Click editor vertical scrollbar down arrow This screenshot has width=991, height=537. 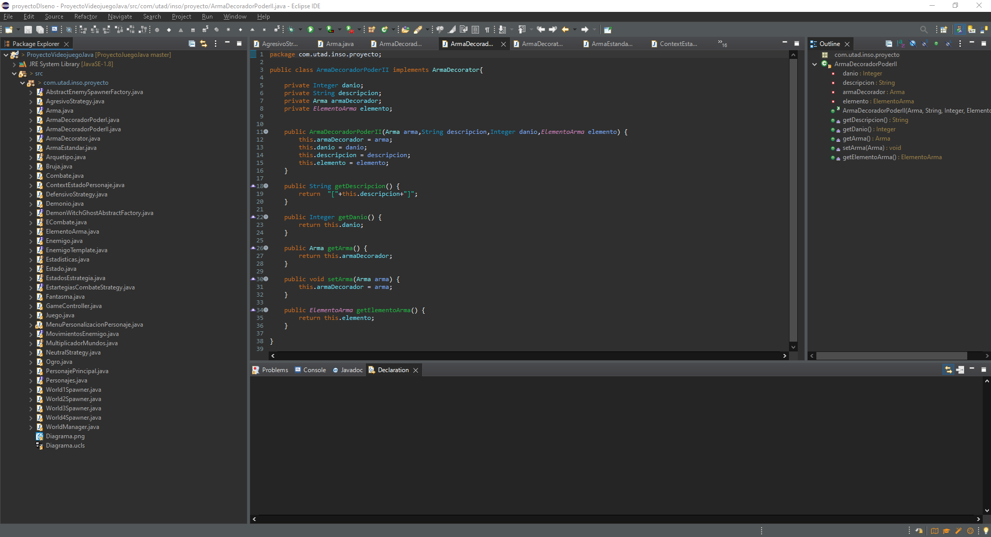(793, 347)
